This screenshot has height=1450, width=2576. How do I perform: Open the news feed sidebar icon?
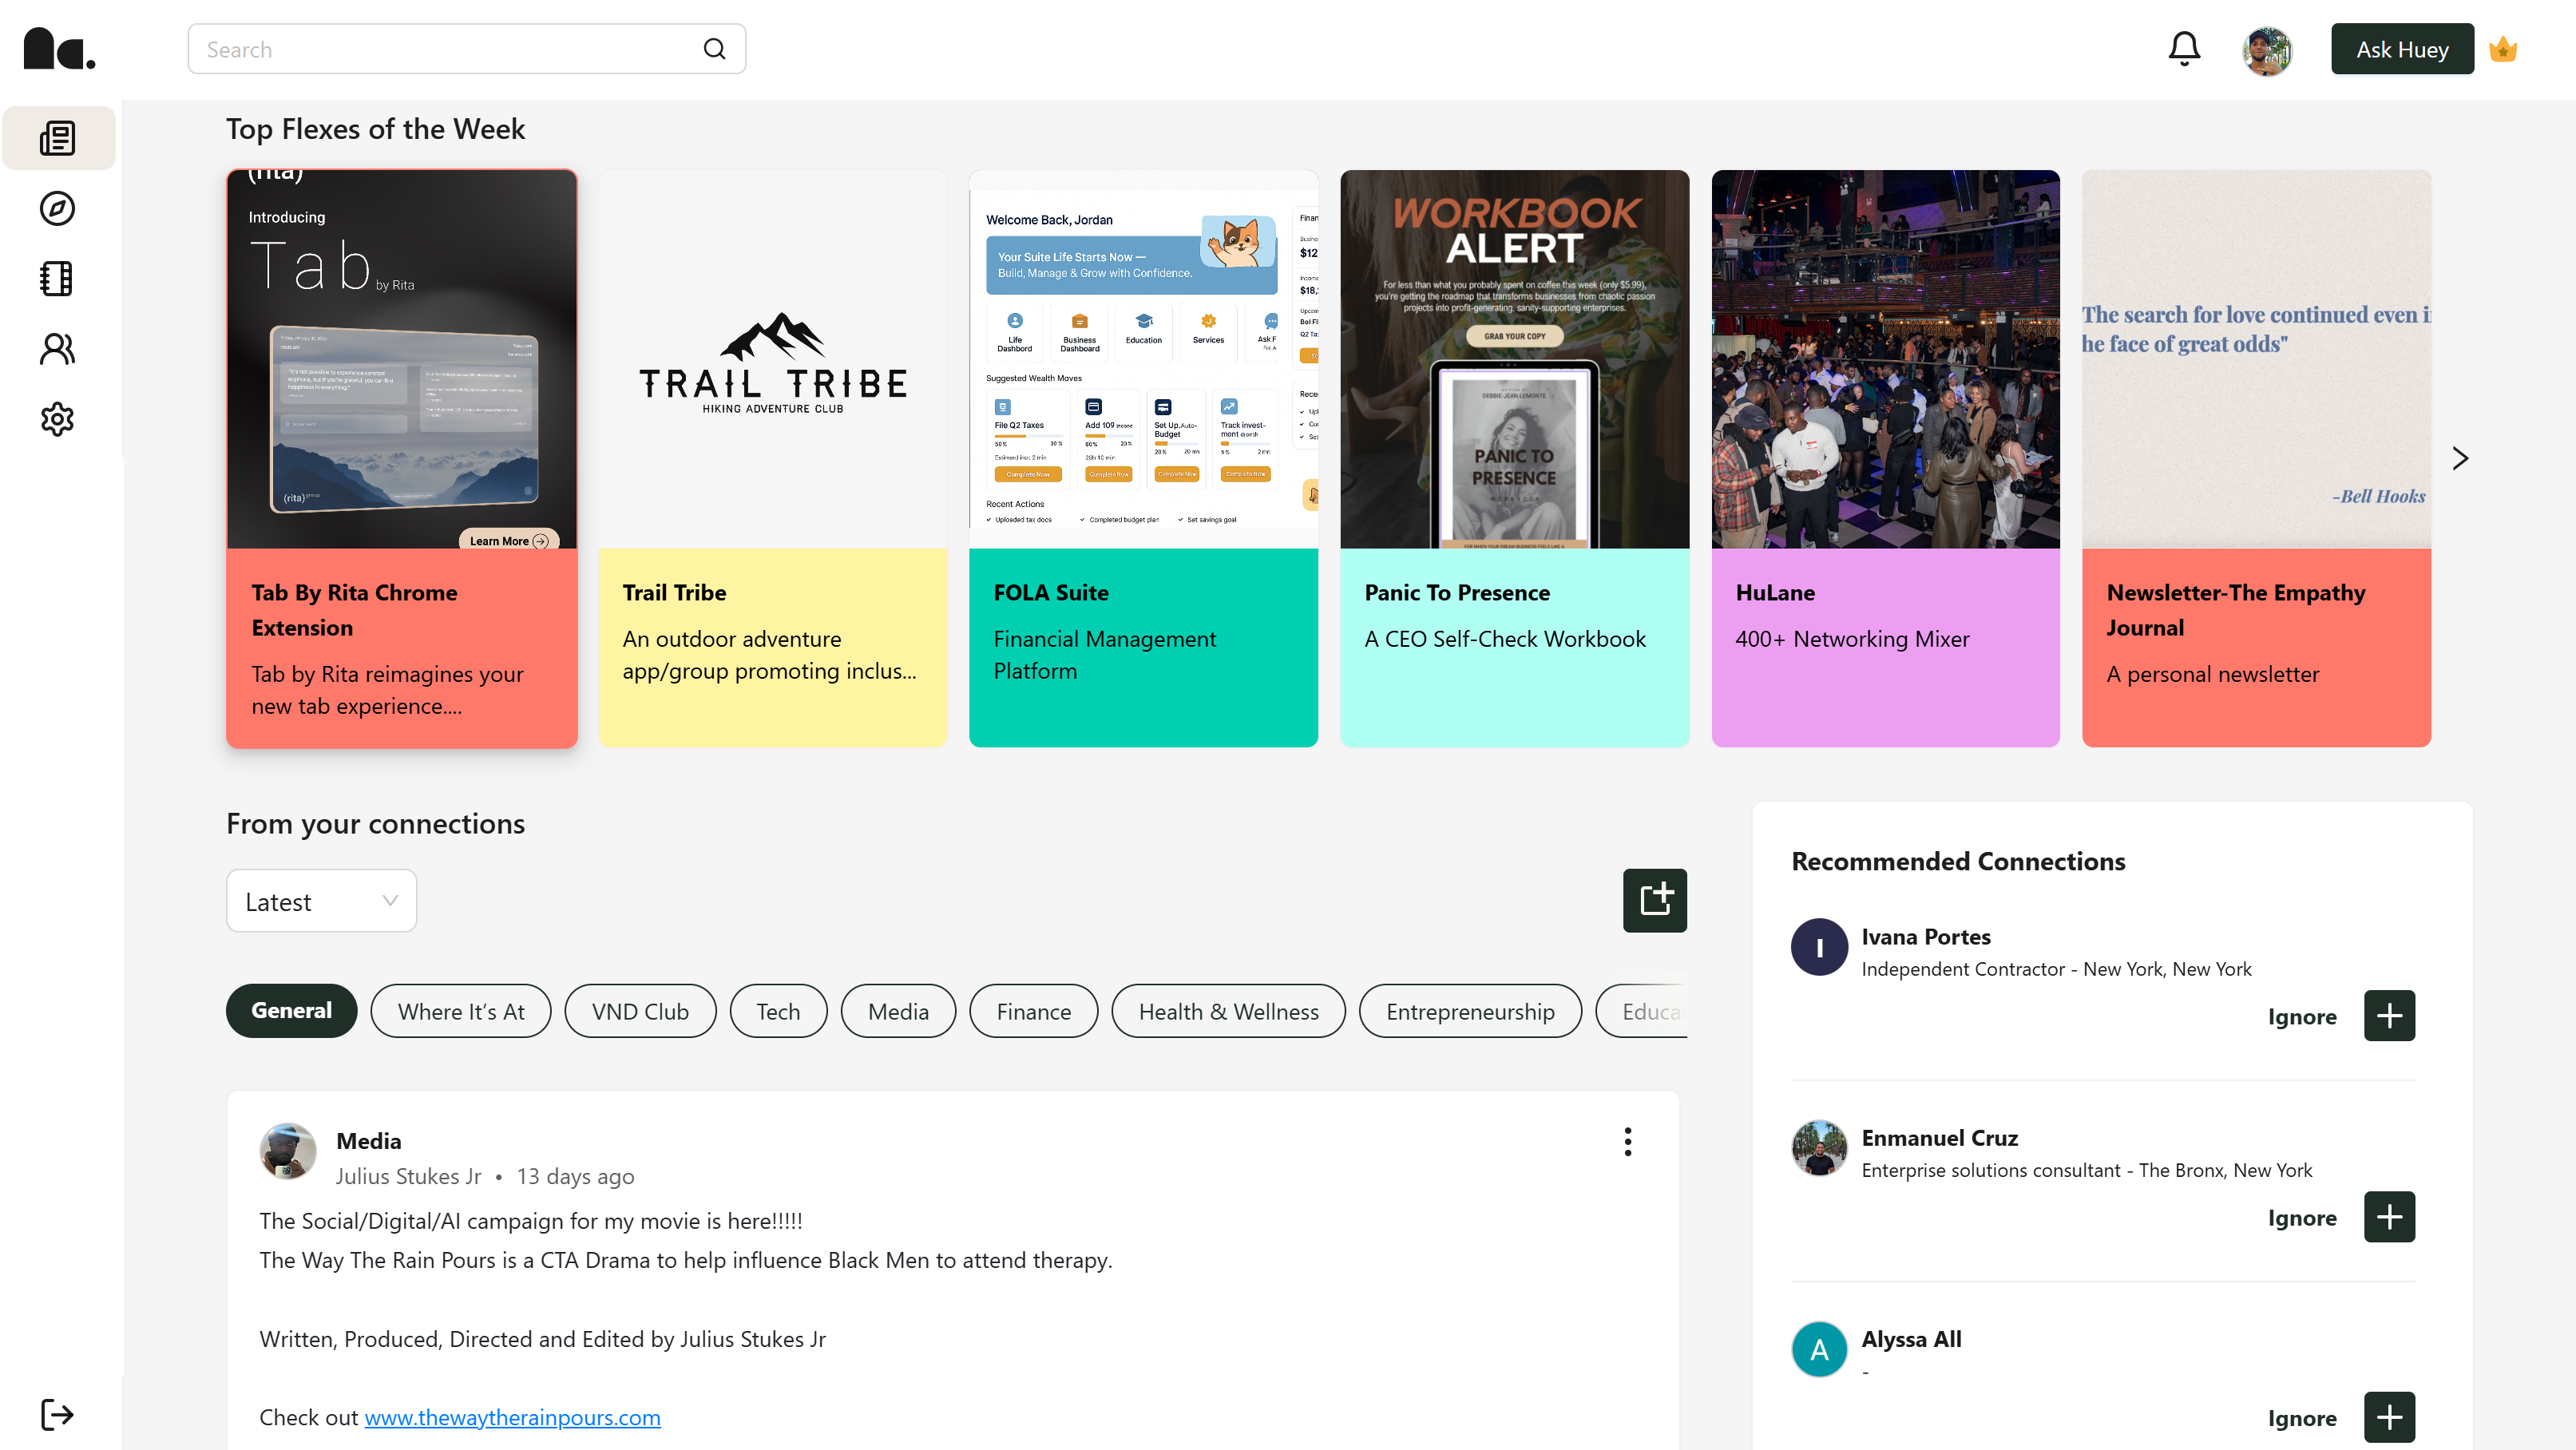tap(58, 138)
